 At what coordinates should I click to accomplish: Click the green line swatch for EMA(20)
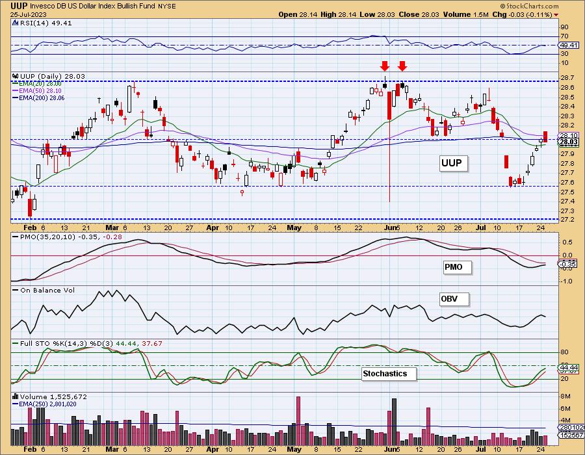[16, 84]
